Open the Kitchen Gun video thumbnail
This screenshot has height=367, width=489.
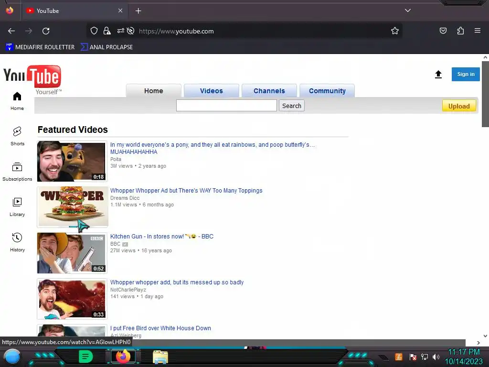tap(72, 253)
